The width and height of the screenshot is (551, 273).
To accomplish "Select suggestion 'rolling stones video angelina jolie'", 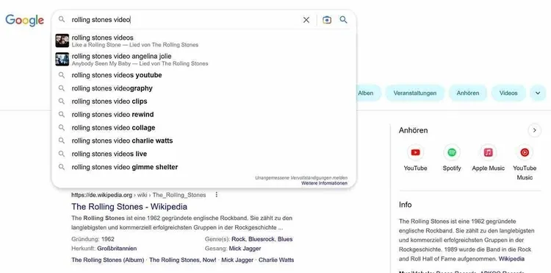I will pyautogui.click(x=204, y=60).
